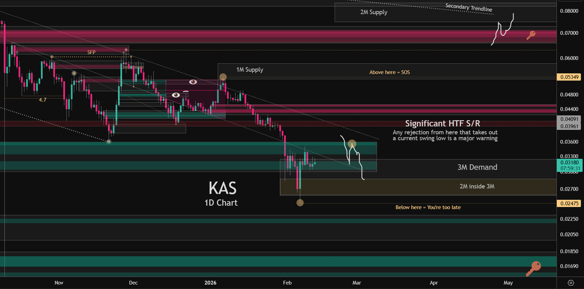Click the 0.03961 price label on axis
The width and height of the screenshot is (584, 289).
click(x=568, y=126)
